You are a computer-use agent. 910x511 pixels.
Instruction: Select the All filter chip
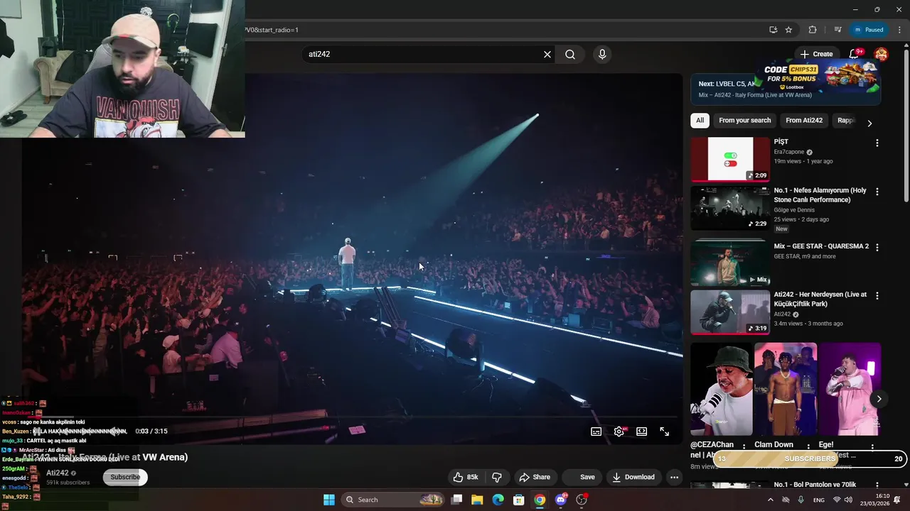(700, 121)
